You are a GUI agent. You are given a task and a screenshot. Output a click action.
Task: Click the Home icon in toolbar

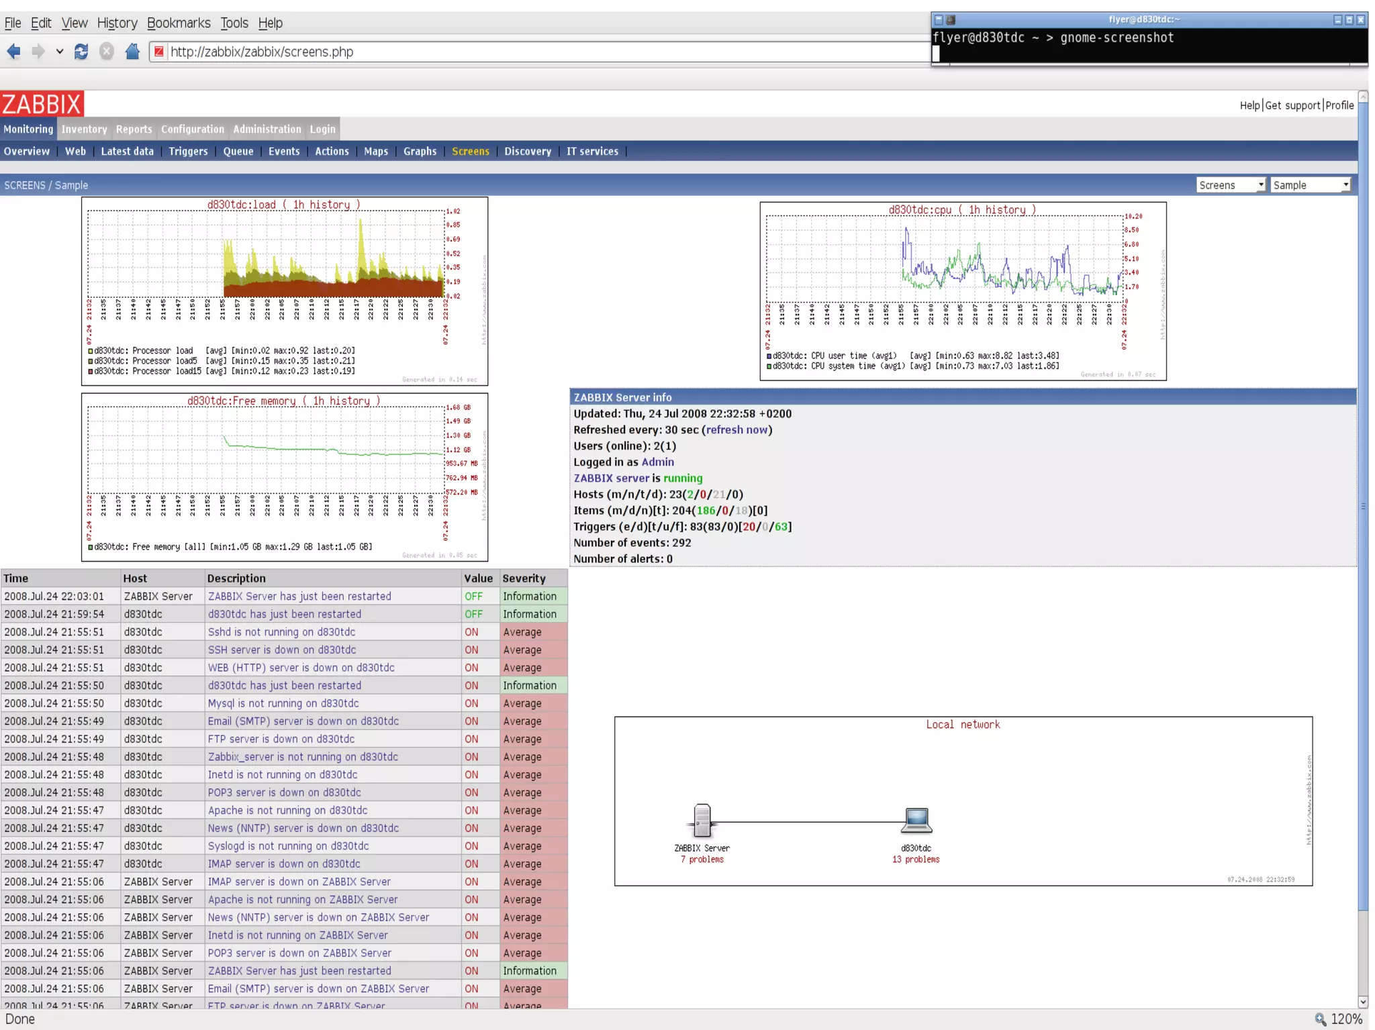pyautogui.click(x=132, y=52)
